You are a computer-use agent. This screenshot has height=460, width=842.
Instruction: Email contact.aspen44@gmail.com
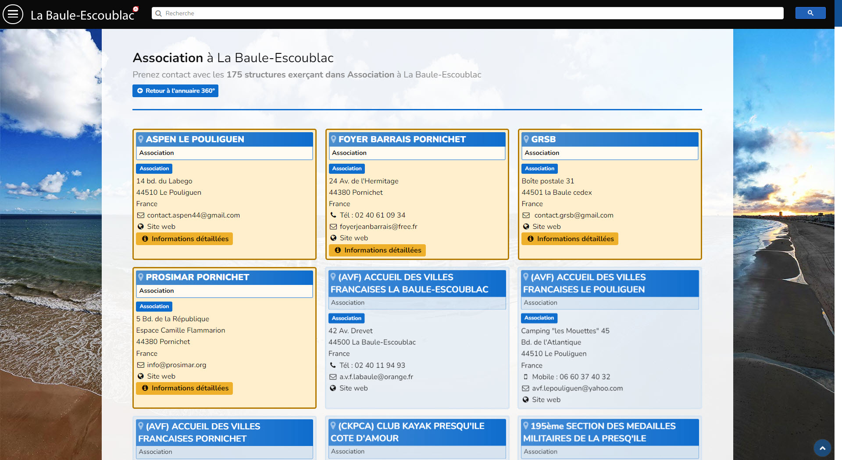(x=193, y=215)
